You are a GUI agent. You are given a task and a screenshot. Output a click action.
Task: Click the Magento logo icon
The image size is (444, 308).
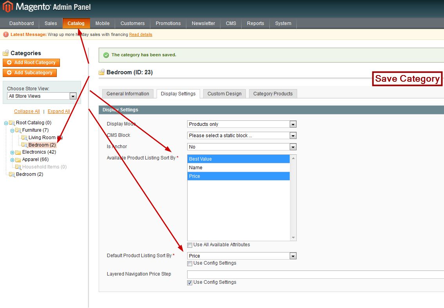(7, 7)
